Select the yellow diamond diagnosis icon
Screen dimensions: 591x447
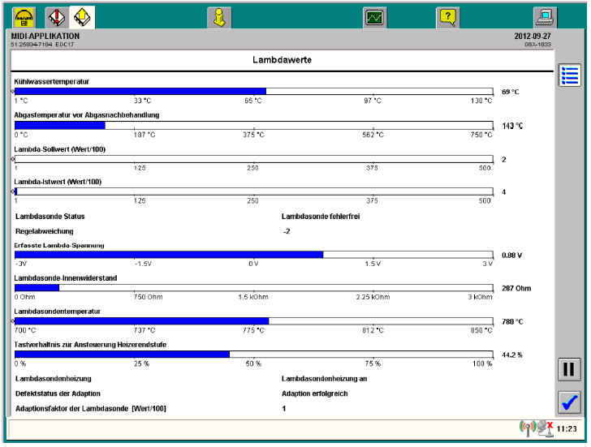[81, 15]
